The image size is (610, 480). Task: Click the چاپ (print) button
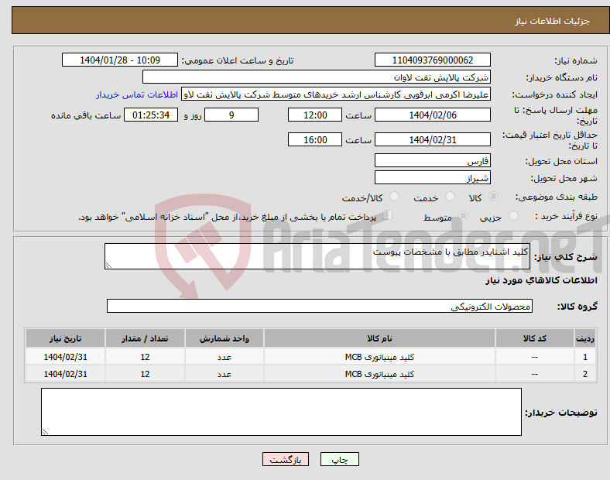340,459
